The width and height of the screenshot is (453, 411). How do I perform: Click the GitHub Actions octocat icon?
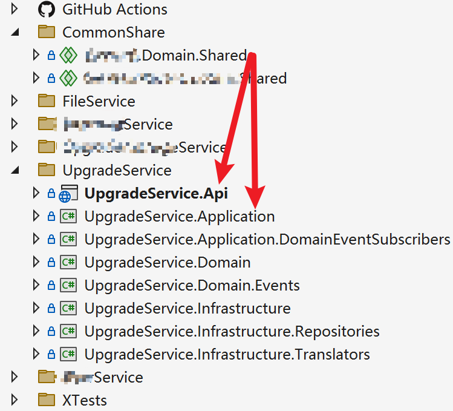coord(46,9)
